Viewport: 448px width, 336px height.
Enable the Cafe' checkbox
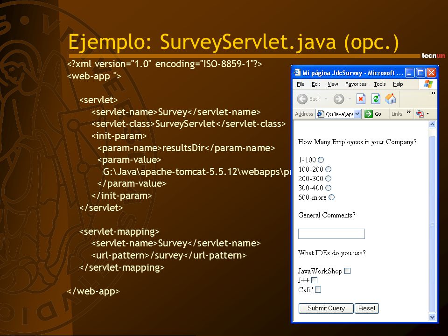pyautogui.click(x=318, y=290)
